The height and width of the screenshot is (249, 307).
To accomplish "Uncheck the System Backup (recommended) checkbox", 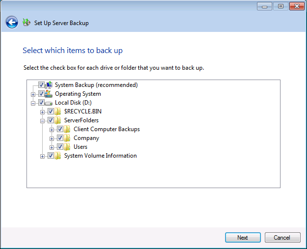I will click(x=41, y=85).
